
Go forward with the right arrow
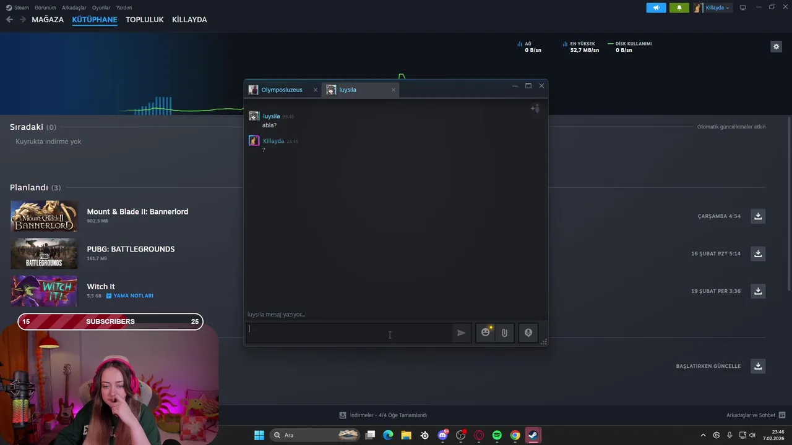tap(23, 20)
